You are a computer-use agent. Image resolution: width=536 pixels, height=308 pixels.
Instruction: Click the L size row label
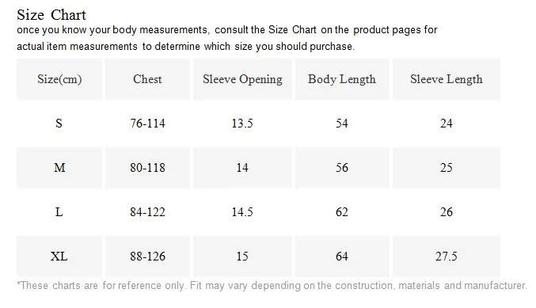pos(59,212)
